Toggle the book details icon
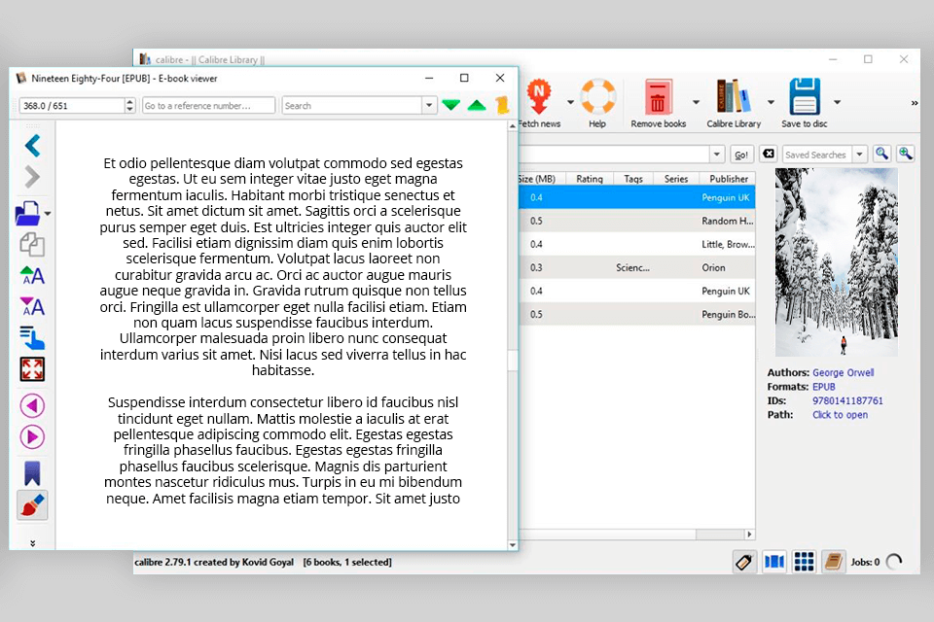The image size is (934, 622). (834, 562)
